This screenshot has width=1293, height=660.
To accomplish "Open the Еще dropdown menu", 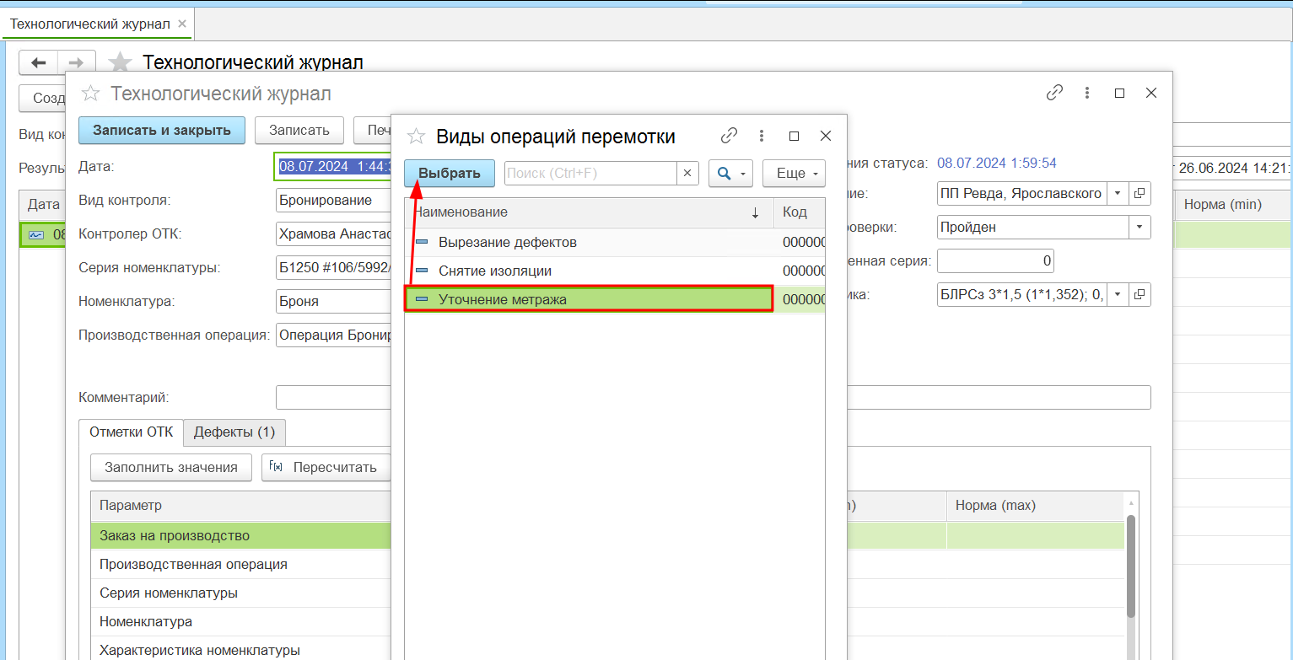I will (x=794, y=174).
